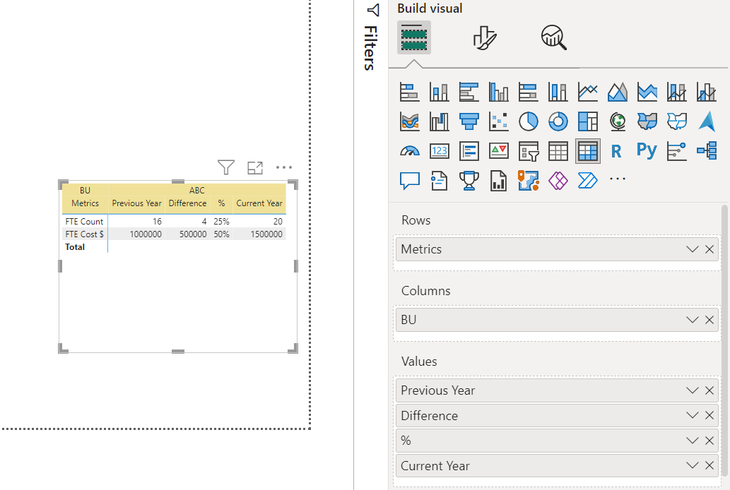This screenshot has width=730, height=490.
Task: Enter Focus mode for the matrix visual
Action: tap(255, 167)
